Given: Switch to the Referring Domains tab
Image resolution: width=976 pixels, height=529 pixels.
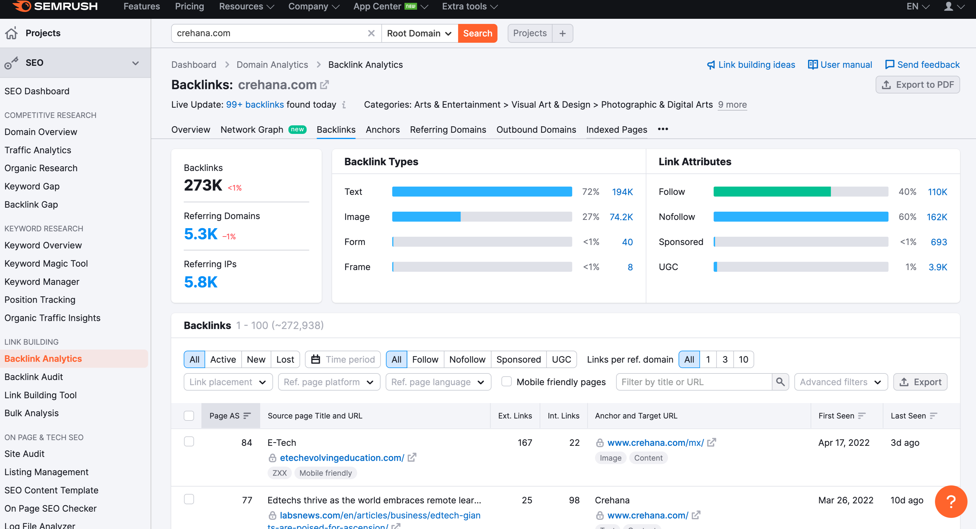Looking at the screenshot, I should point(448,130).
